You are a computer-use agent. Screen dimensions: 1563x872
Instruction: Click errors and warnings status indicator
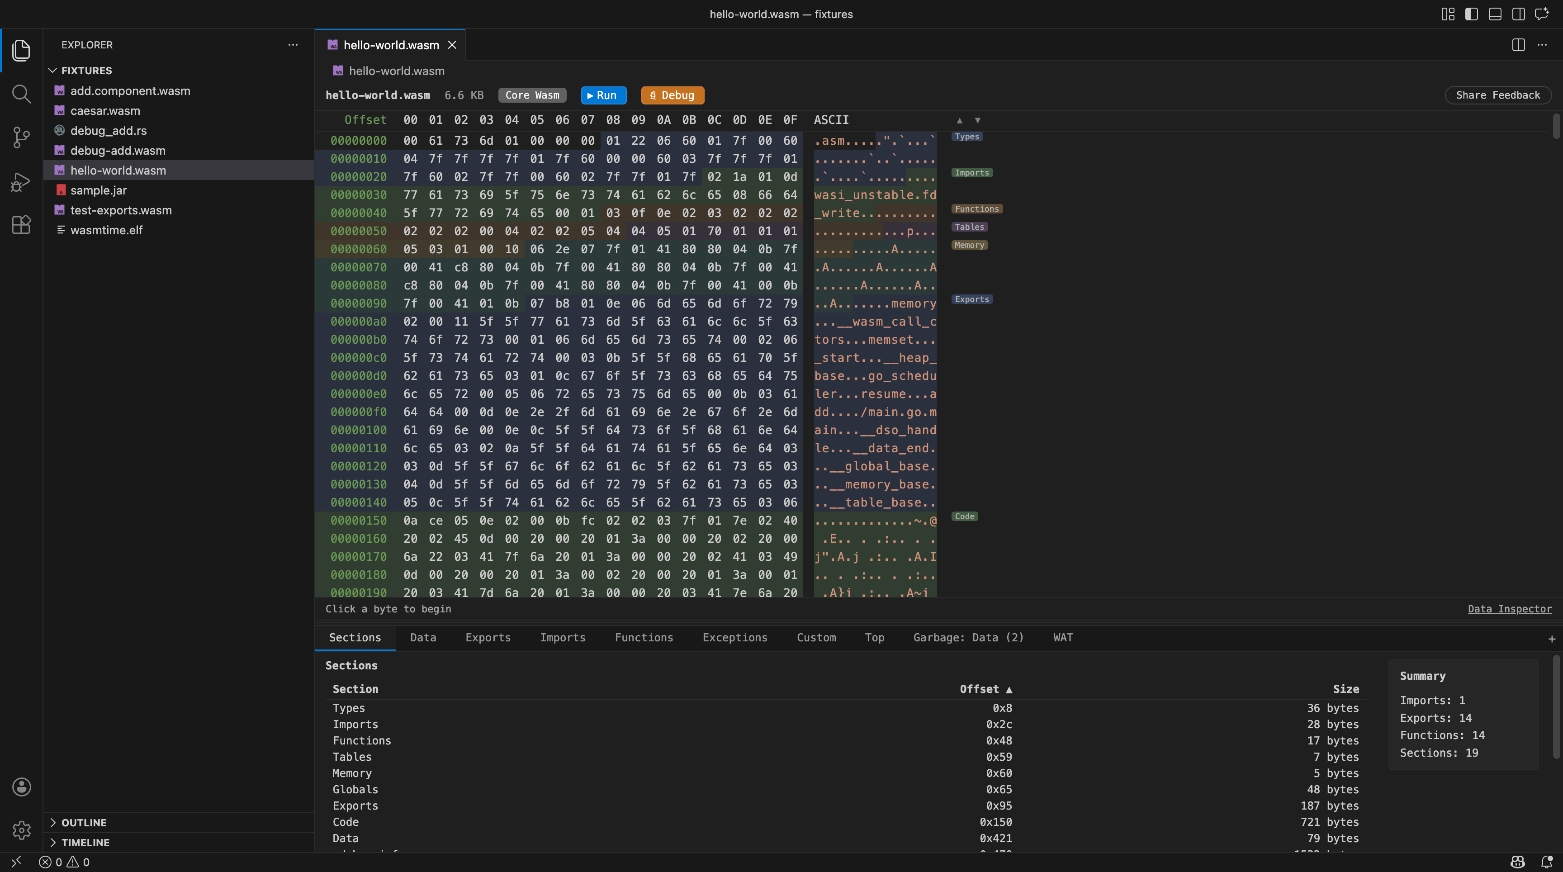[x=64, y=862]
